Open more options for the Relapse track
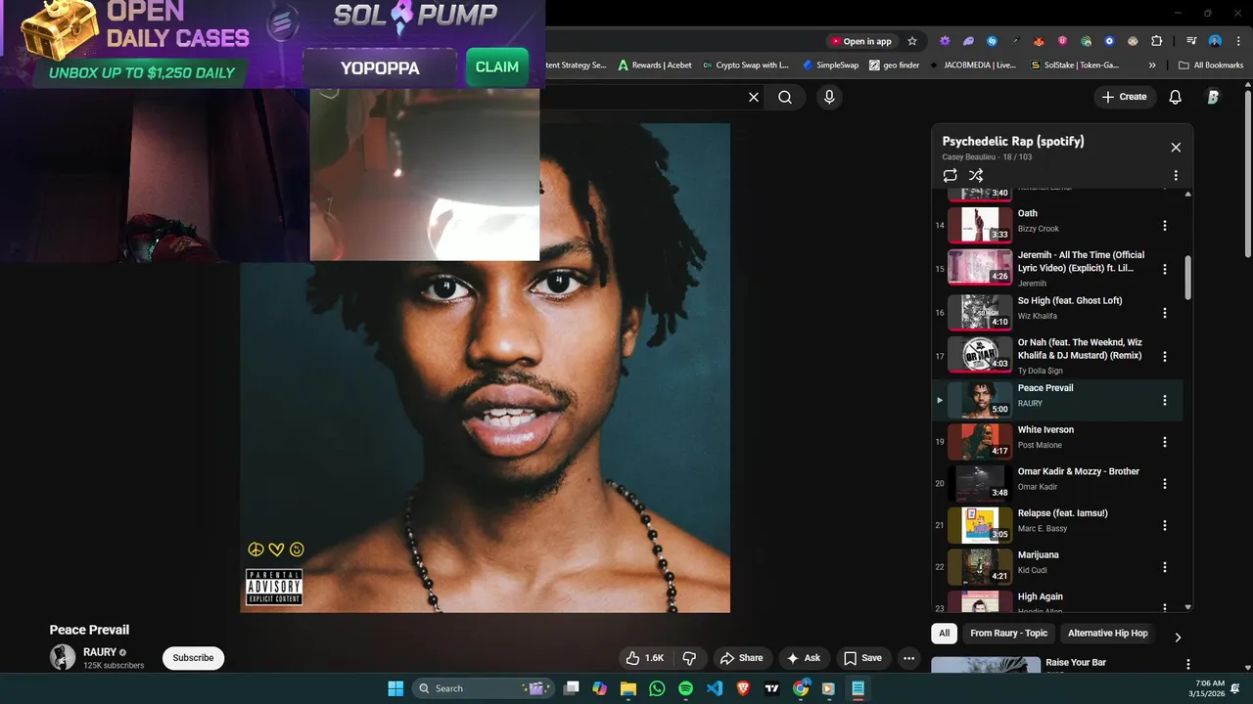Viewport: 1253px width, 704px height. 1165,526
